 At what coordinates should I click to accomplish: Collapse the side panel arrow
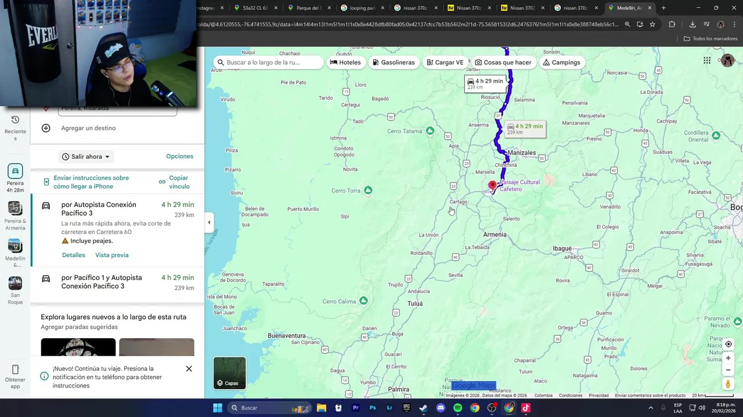(209, 222)
